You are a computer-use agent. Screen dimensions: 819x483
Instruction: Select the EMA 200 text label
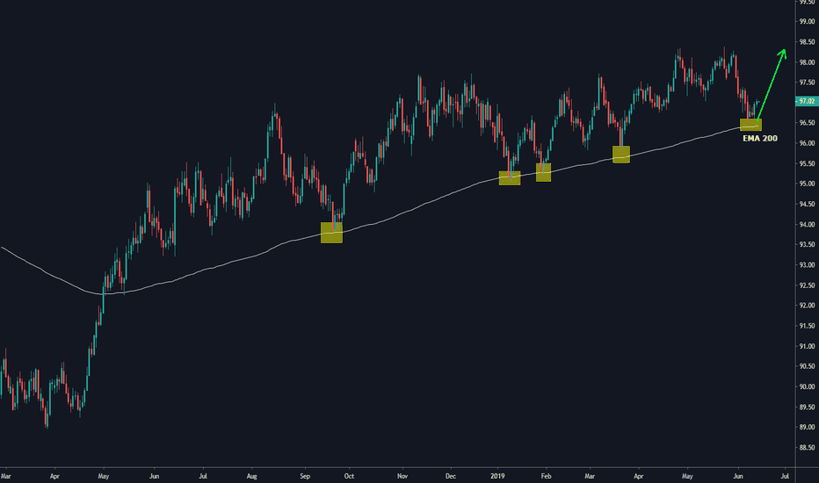coord(760,139)
